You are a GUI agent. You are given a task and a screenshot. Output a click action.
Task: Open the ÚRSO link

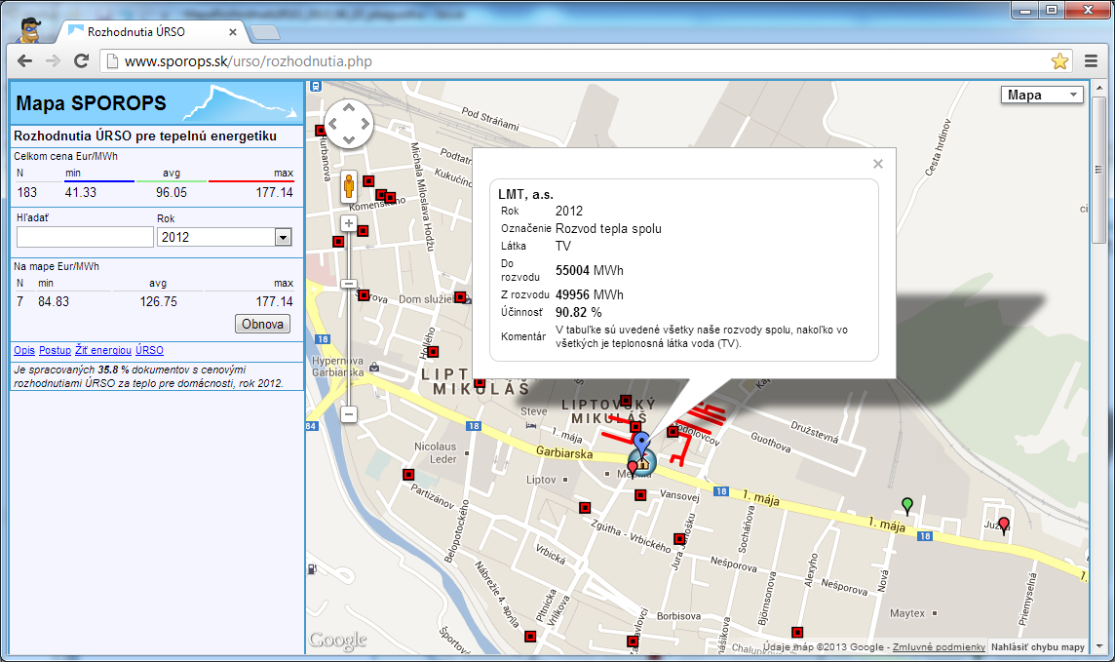click(x=149, y=351)
